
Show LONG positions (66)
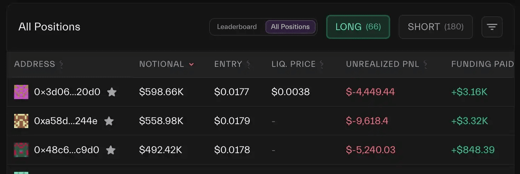pos(358,27)
